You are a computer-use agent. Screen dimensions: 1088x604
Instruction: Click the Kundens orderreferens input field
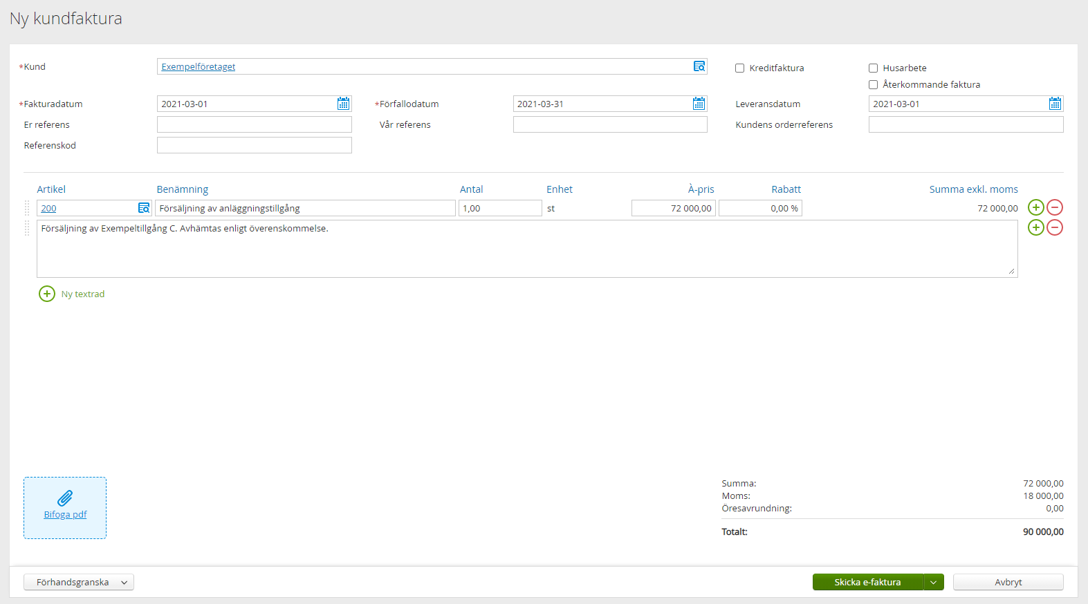(966, 124)
